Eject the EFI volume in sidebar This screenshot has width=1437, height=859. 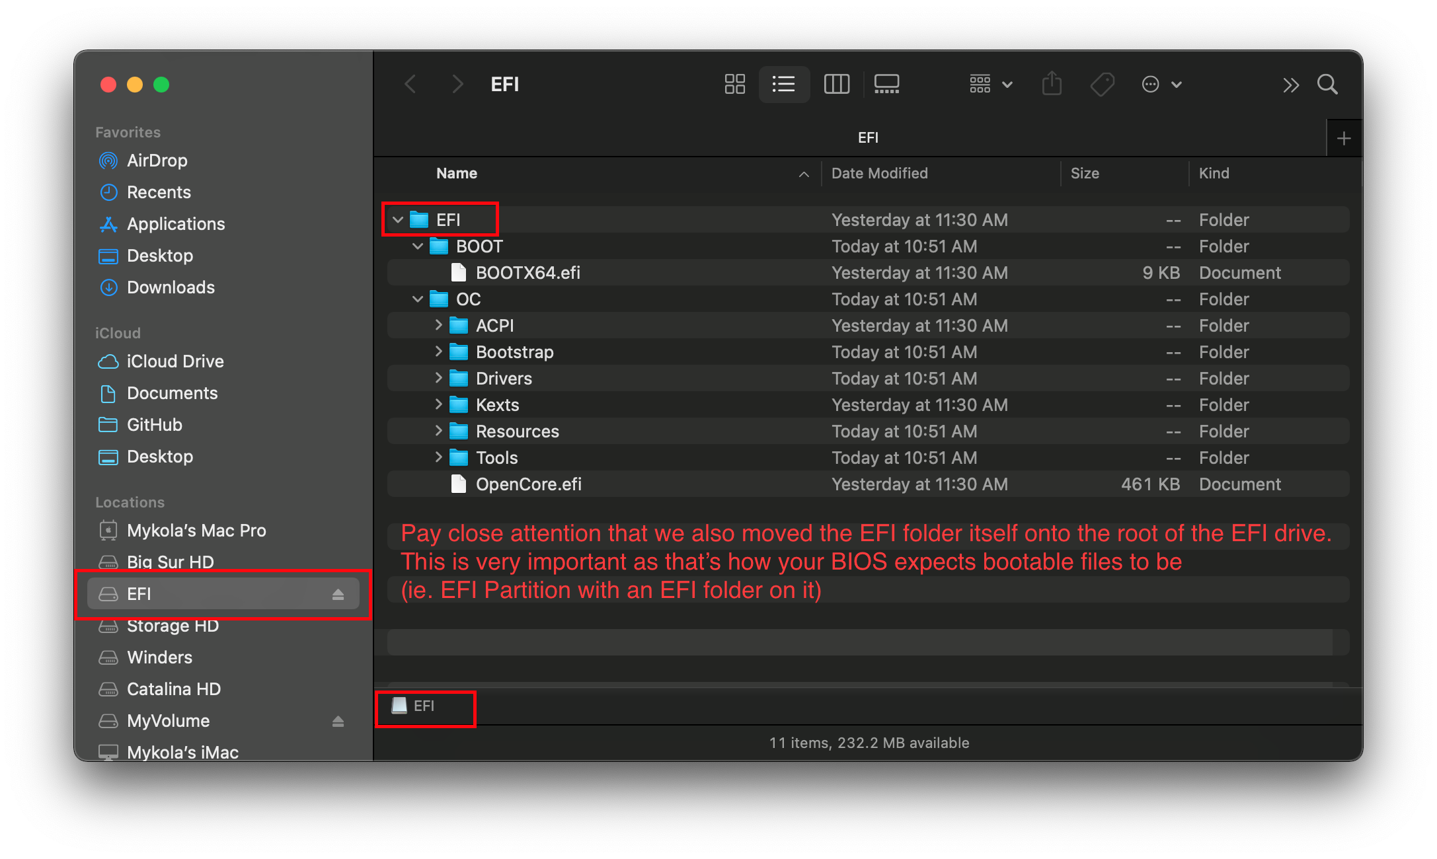click(x=338, y=594)
